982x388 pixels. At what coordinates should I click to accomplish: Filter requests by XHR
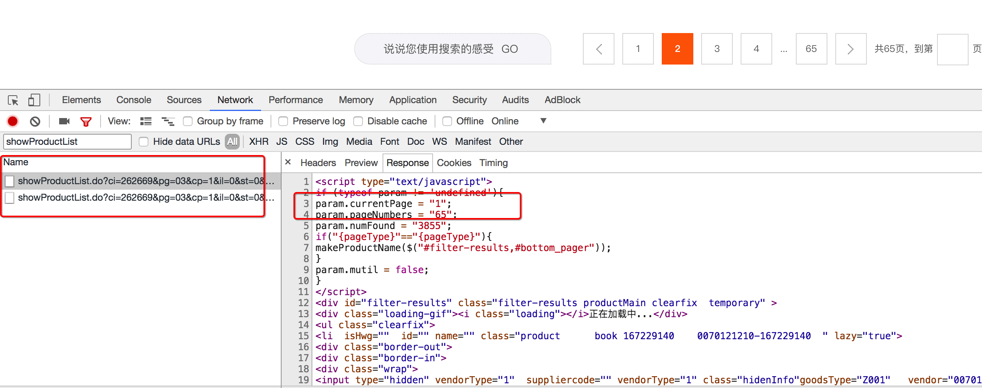click(259, 142)
